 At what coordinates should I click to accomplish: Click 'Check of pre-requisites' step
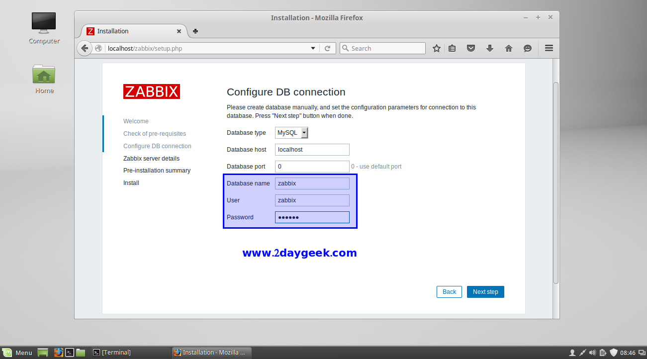[x=155, y=134]
